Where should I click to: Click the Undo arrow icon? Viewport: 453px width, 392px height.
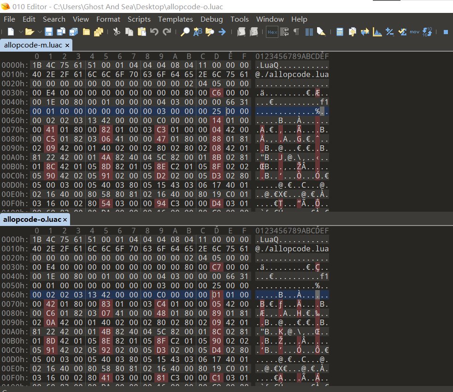pos(154,32)
